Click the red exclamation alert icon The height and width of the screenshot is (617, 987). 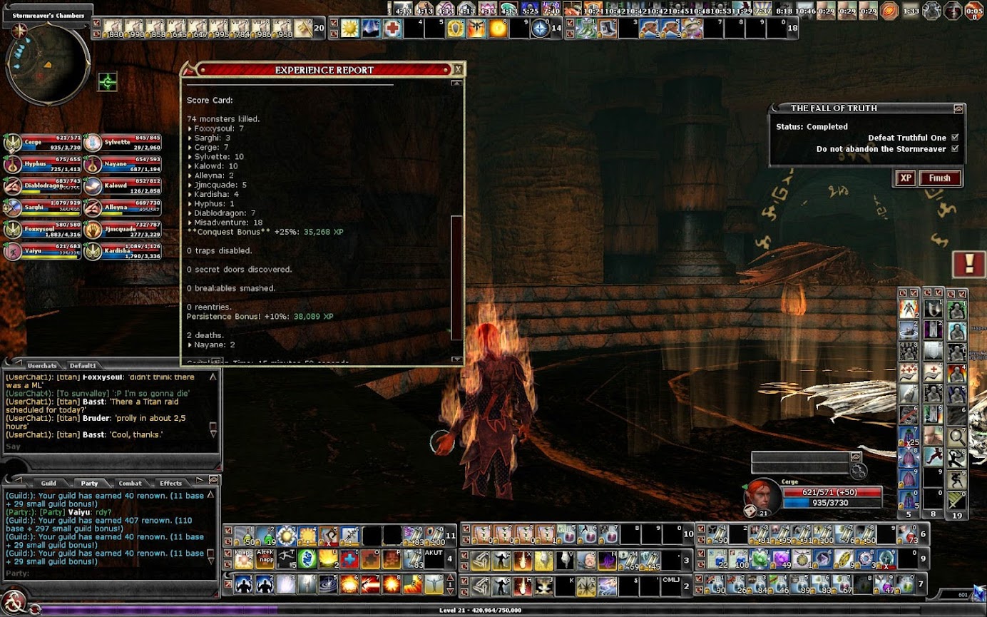coord(969,265)
